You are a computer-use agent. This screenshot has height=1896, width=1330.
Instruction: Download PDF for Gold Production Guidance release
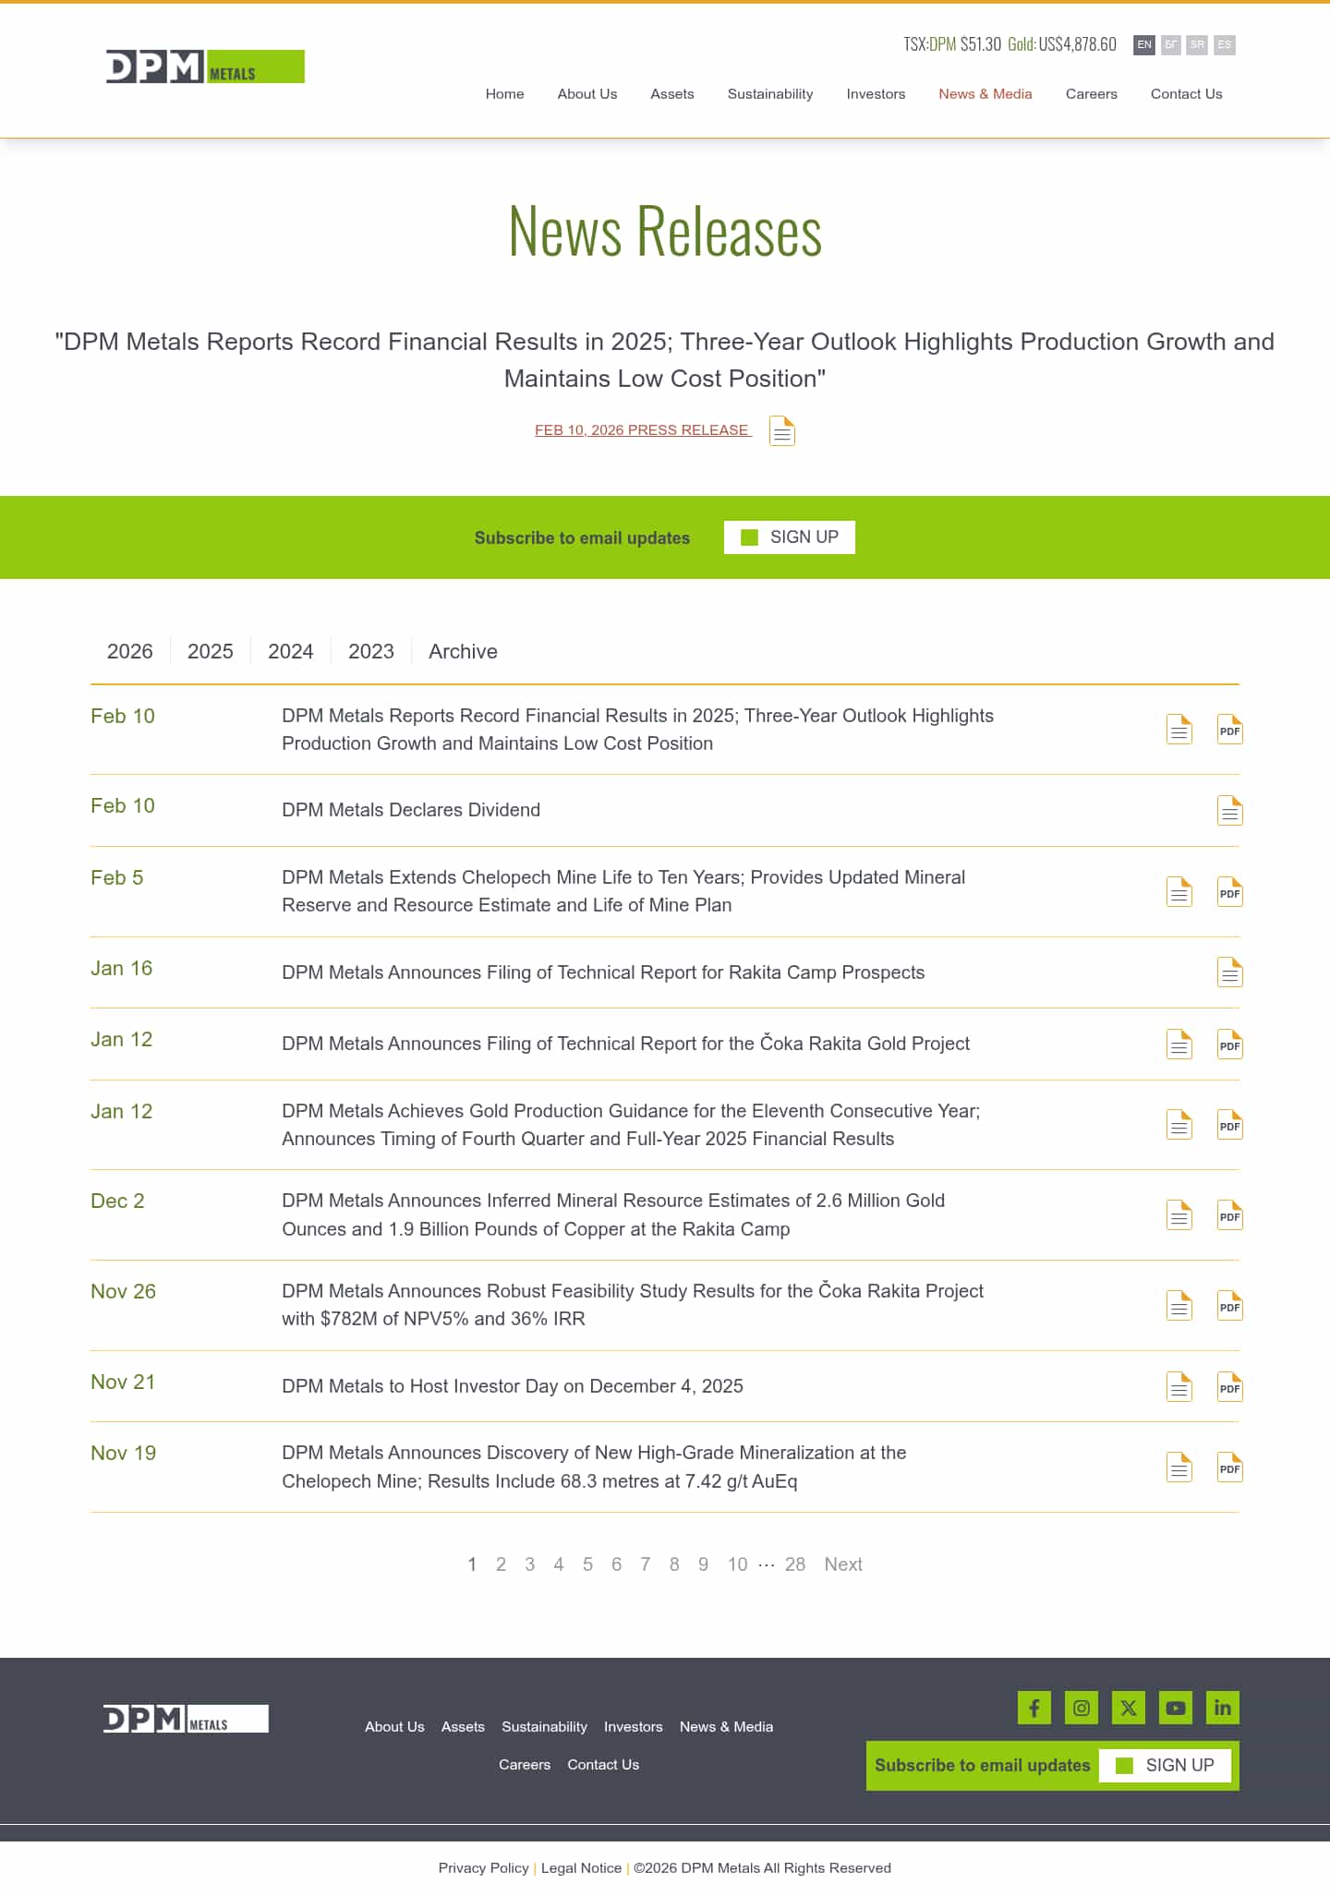coord(1230,1124)
